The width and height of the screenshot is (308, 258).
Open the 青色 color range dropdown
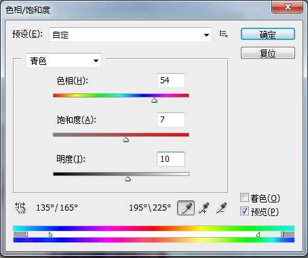pos(64,60)
